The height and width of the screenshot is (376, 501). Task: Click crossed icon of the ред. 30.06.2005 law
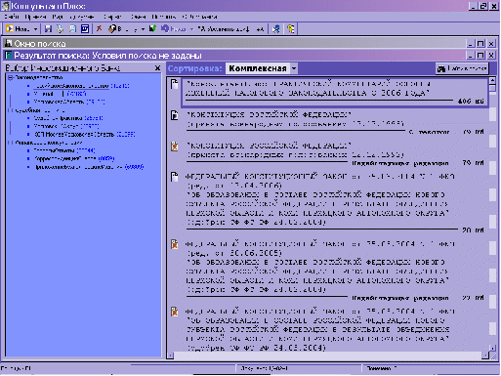pos(175,244)
